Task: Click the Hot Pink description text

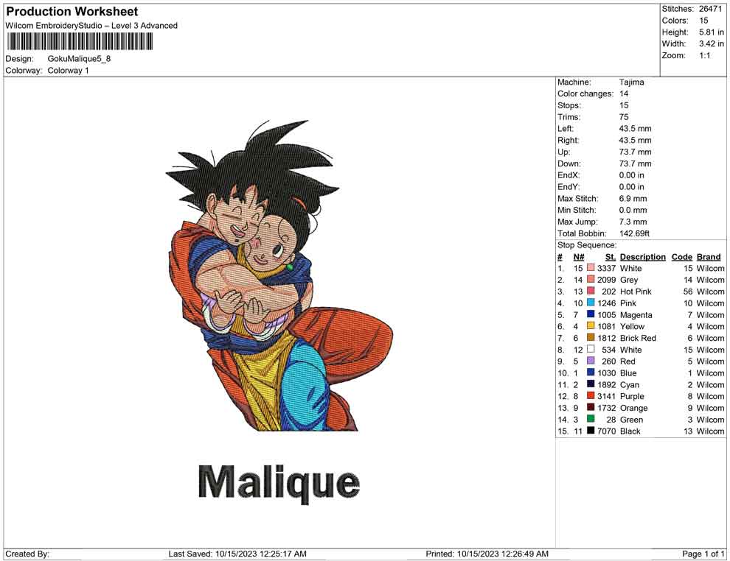Action: click(636, 292)
